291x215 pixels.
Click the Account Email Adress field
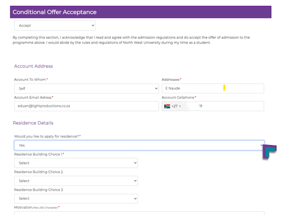click(x=87, y=106)
